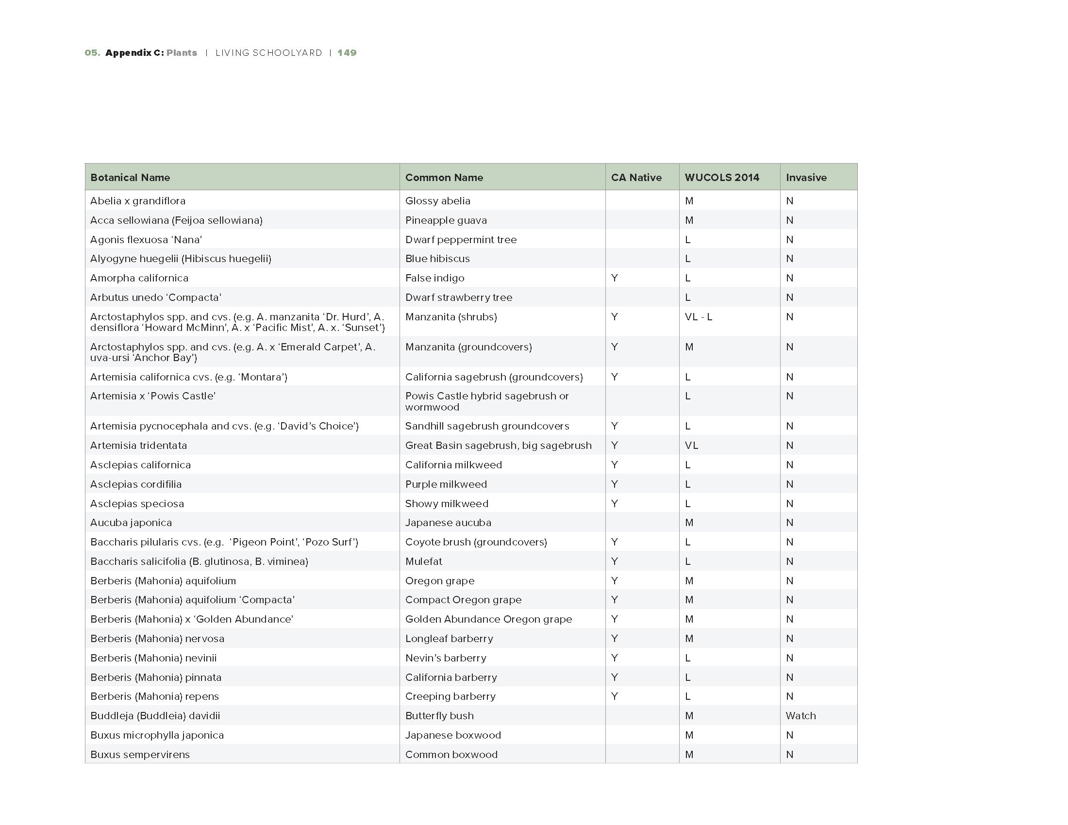Select 'Coyote brush (groundcovers)' cell
Image resolution: width=1068 pixels, height=825 pixels.
pyautogui.click(x=476, y=542)
